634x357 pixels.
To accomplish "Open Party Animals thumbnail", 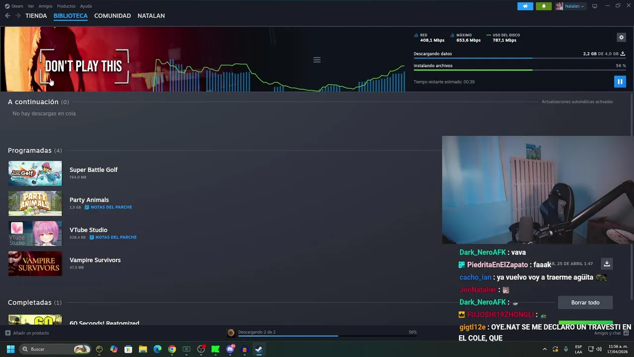I will (x=35, y=203).
